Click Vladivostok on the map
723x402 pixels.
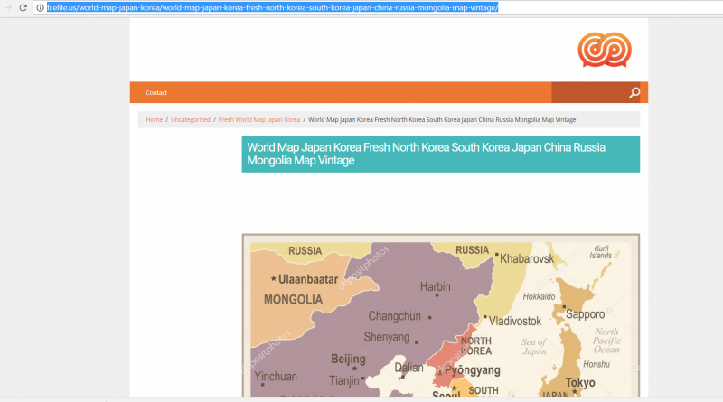[515, 320]
